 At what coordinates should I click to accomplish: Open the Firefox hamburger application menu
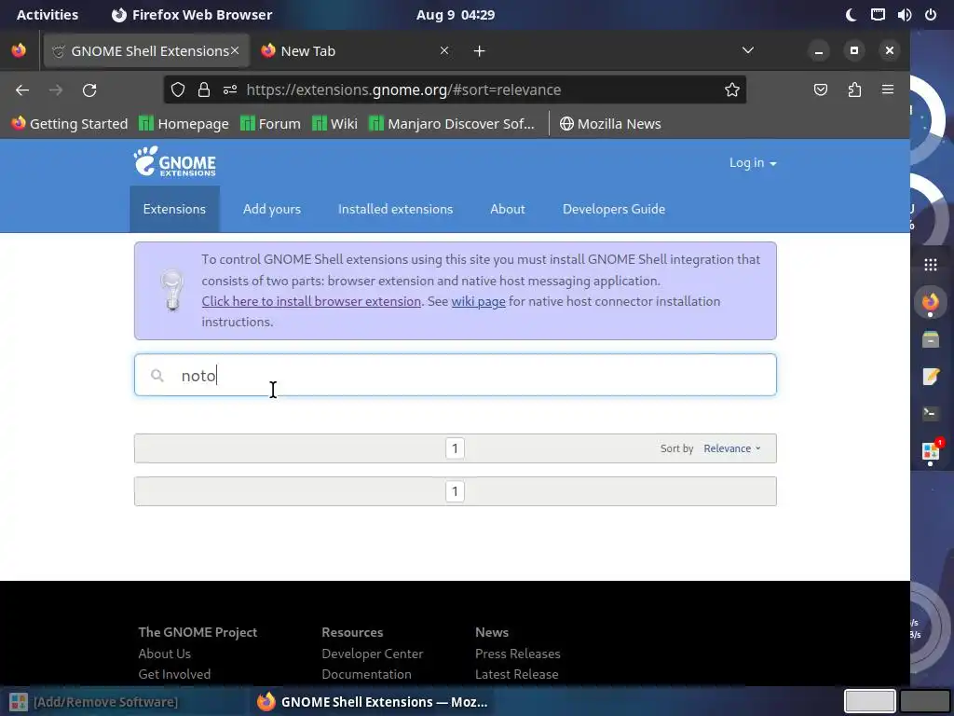(888, 90)
